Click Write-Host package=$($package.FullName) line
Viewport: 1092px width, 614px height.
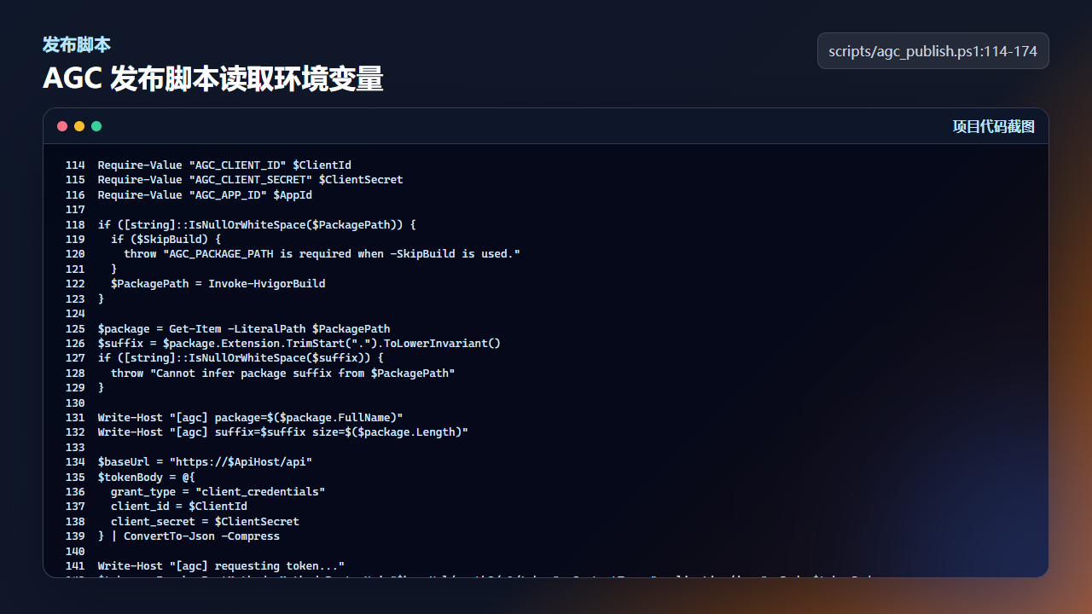pos(250,418)
